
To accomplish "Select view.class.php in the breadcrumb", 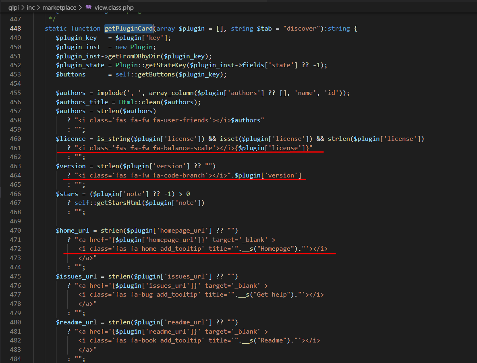I will tap(114, 8).
